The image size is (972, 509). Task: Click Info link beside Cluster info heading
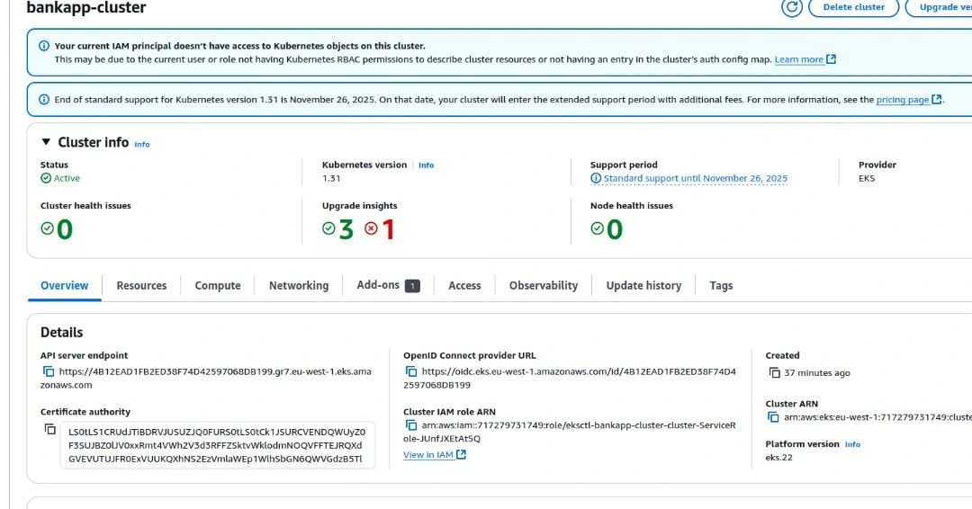(142, 144)
